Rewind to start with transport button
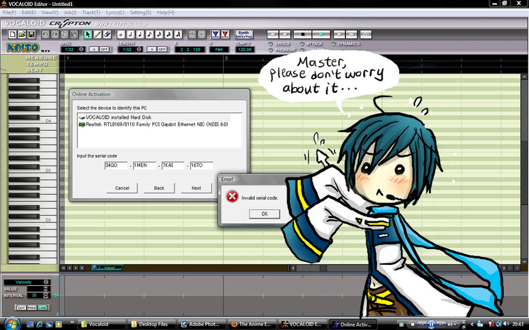 click(x=273, y=34)
